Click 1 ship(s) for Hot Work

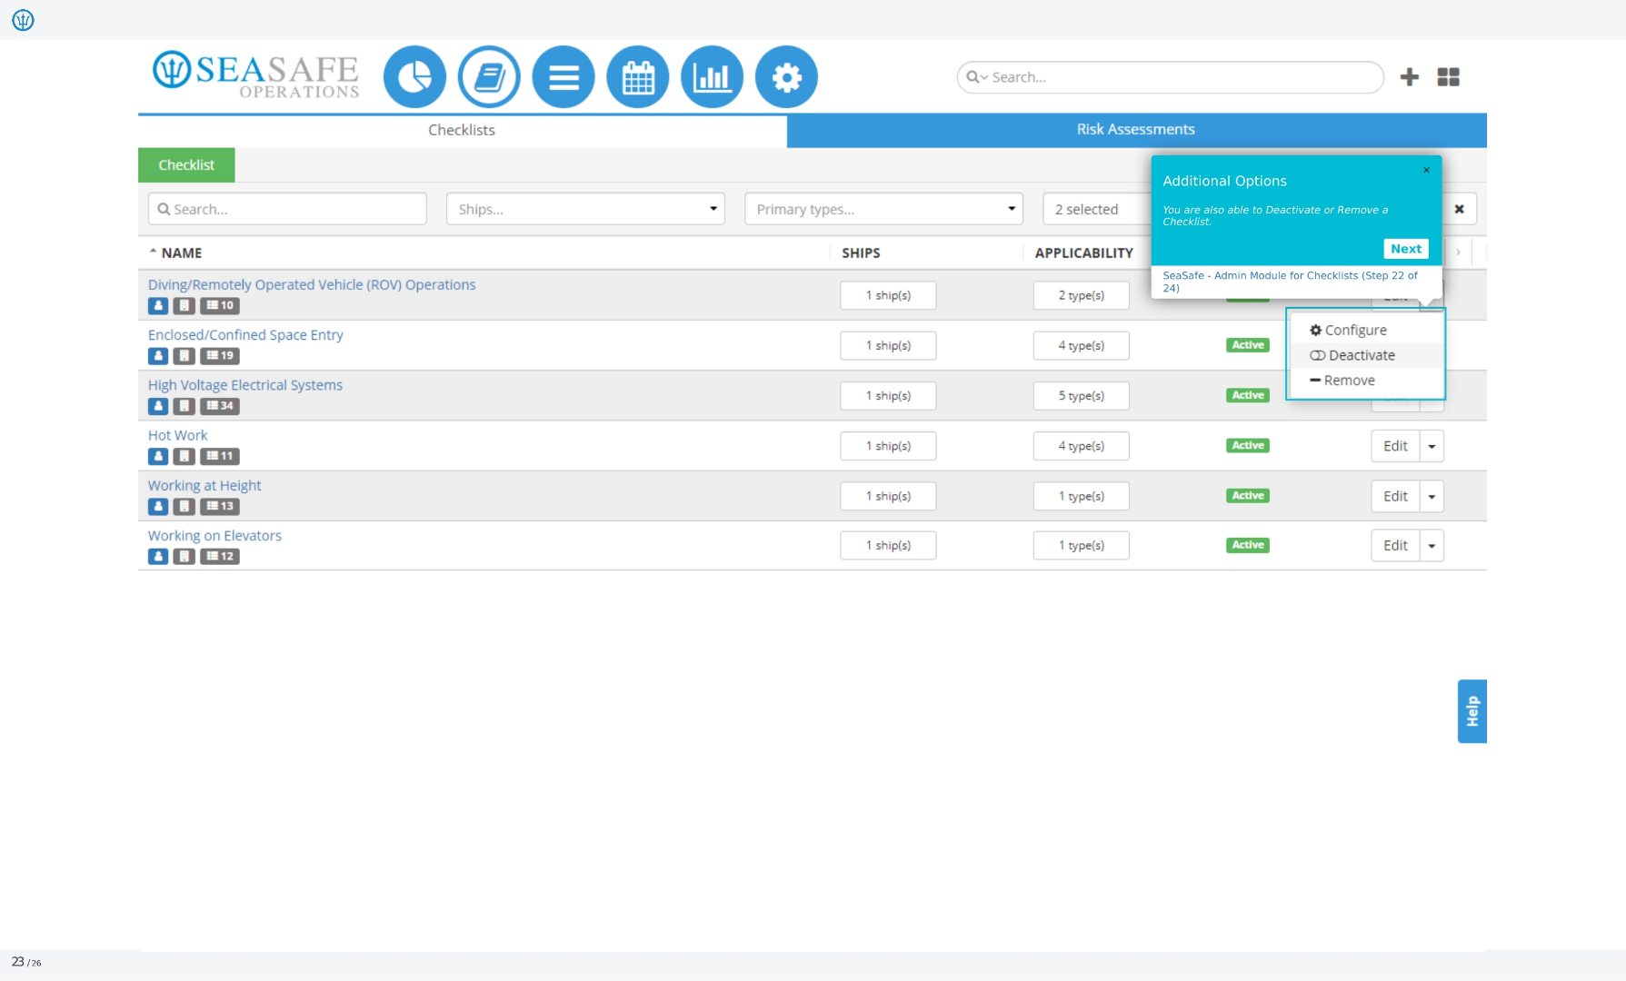888,446
